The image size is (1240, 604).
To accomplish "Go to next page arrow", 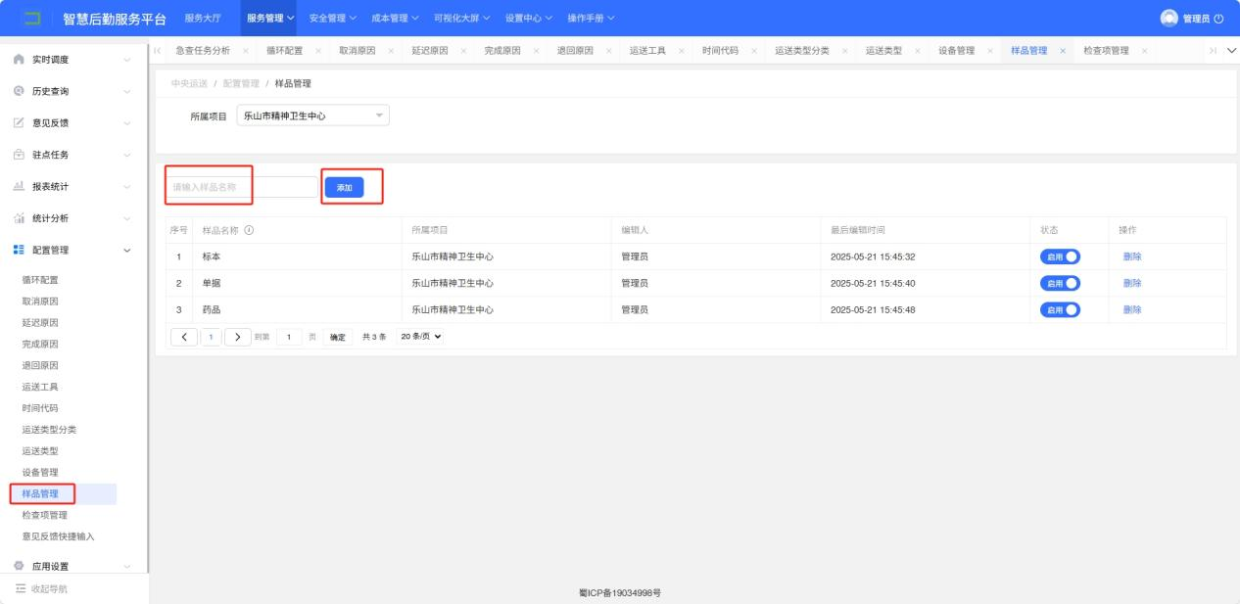I will pos(238,337).
